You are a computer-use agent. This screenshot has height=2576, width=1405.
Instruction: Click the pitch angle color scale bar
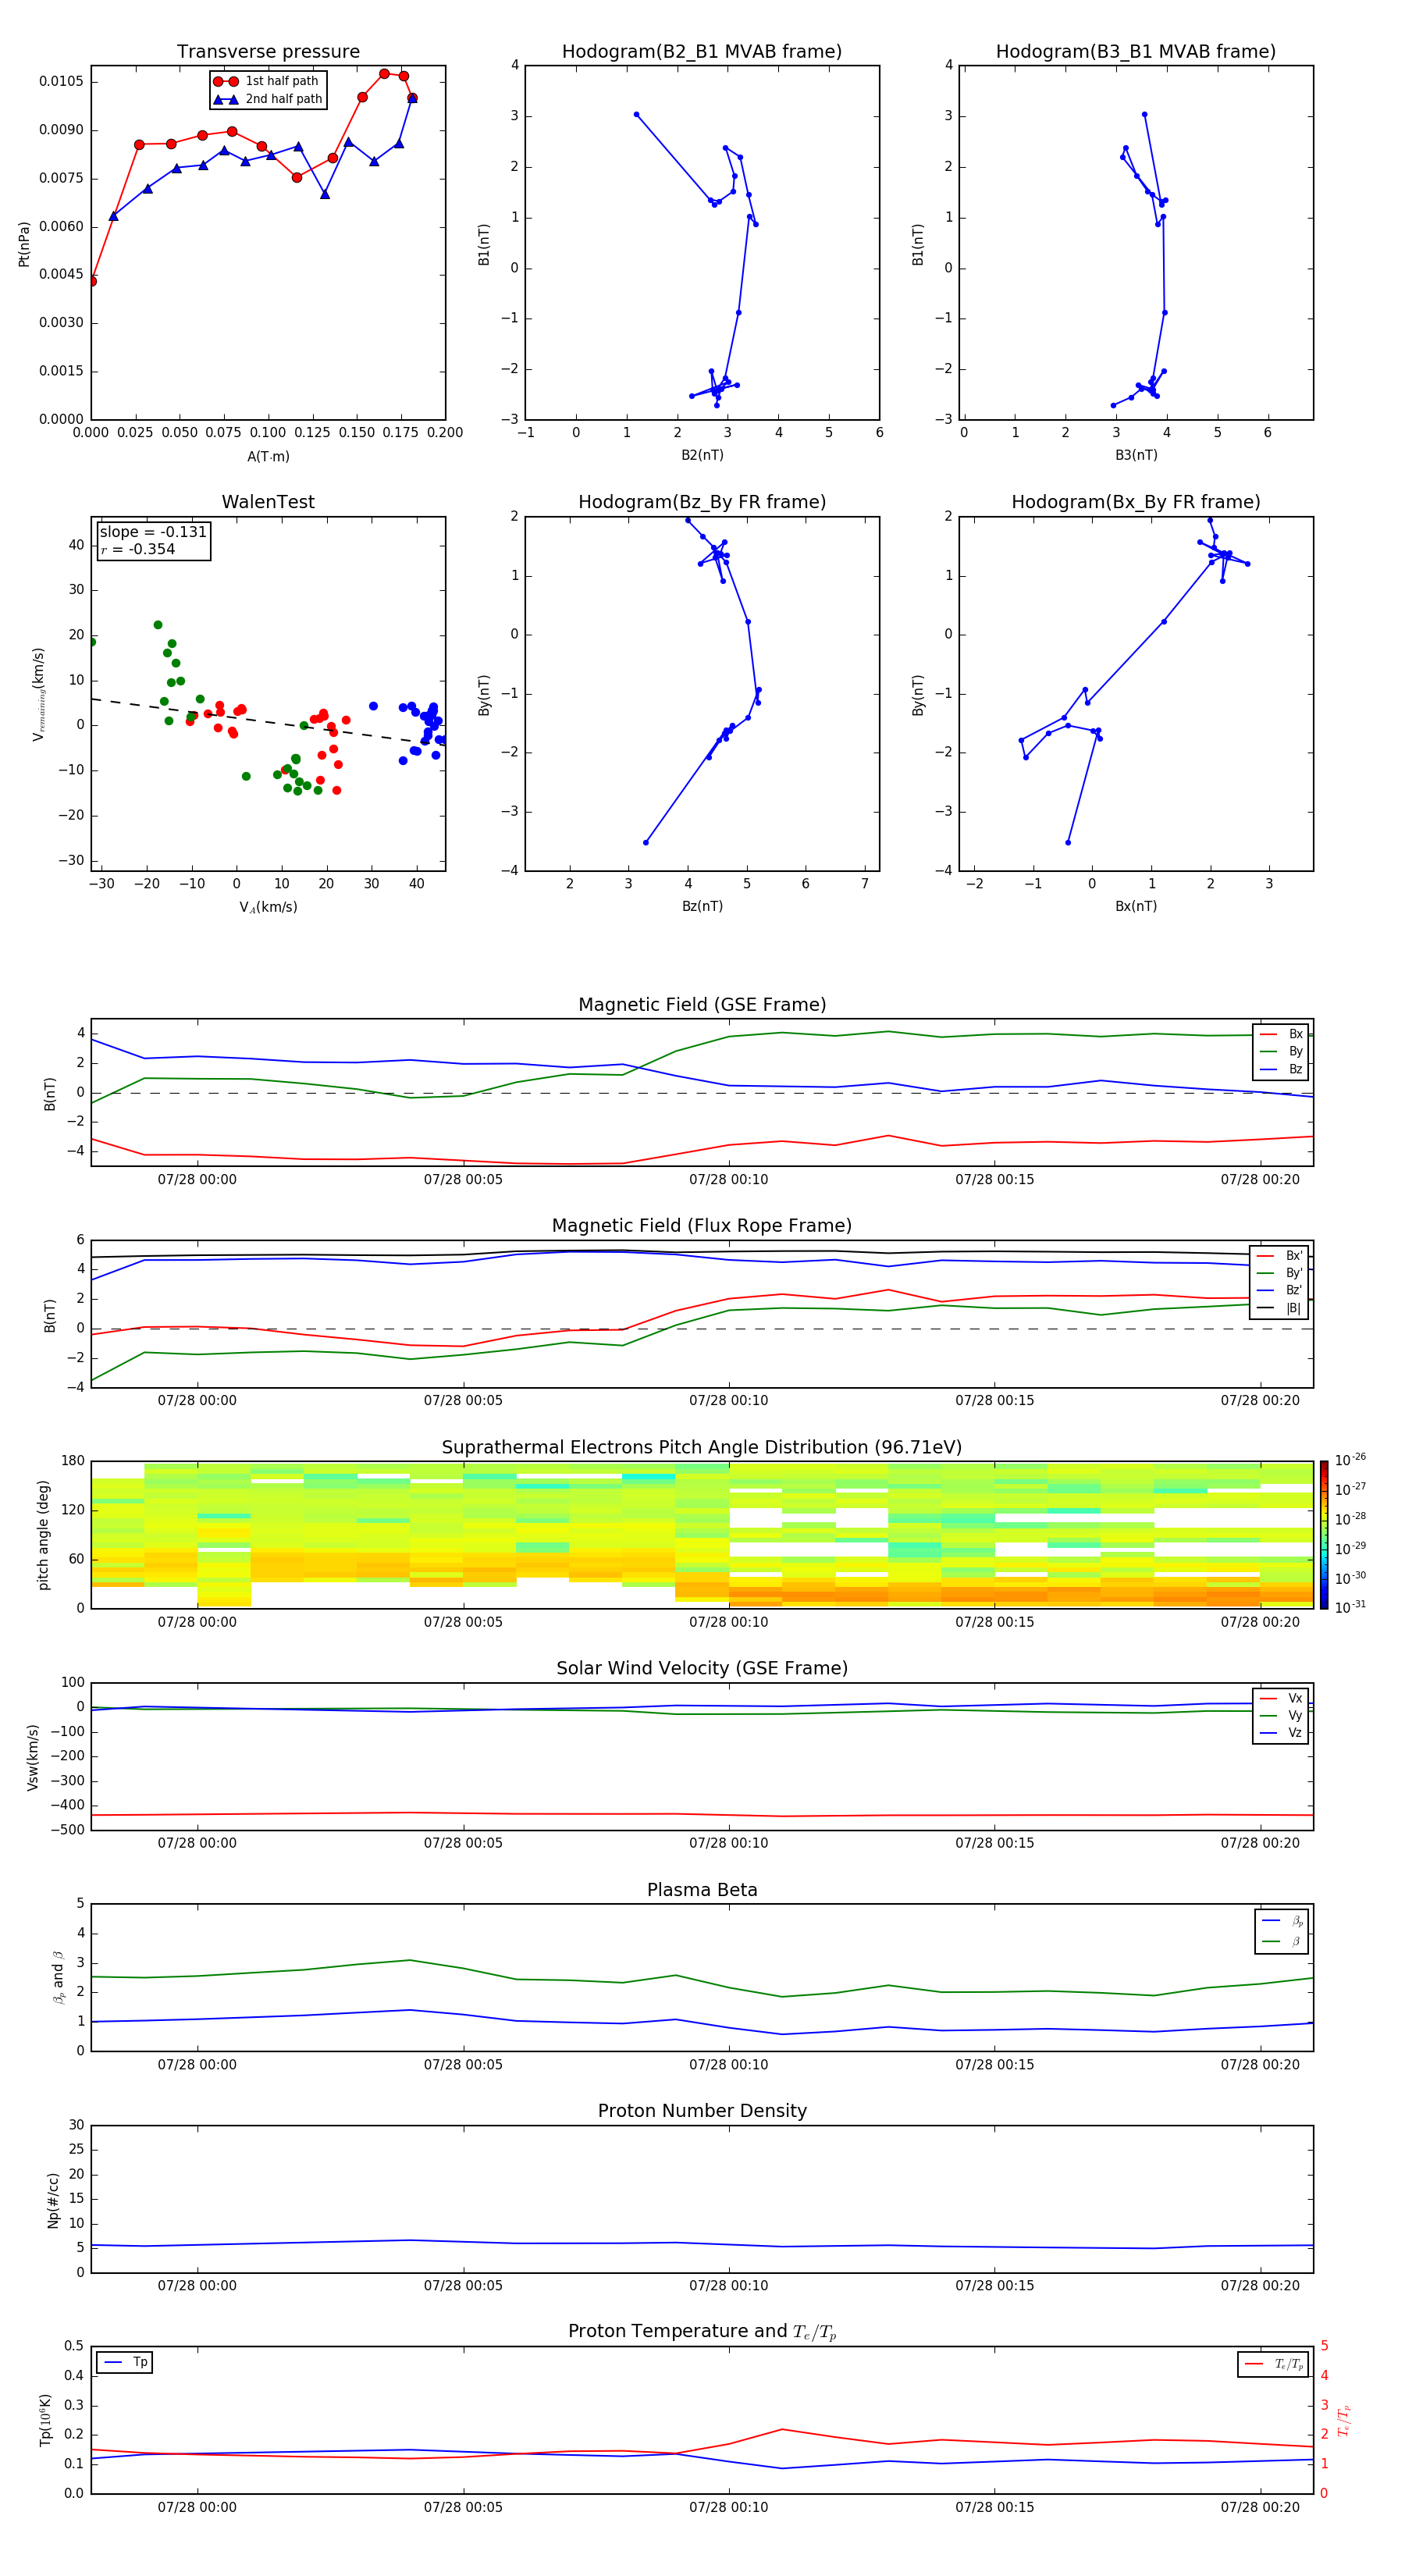point(1323,1535)
